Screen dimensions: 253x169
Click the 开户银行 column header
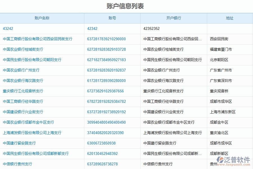click(x=173, y=18)
